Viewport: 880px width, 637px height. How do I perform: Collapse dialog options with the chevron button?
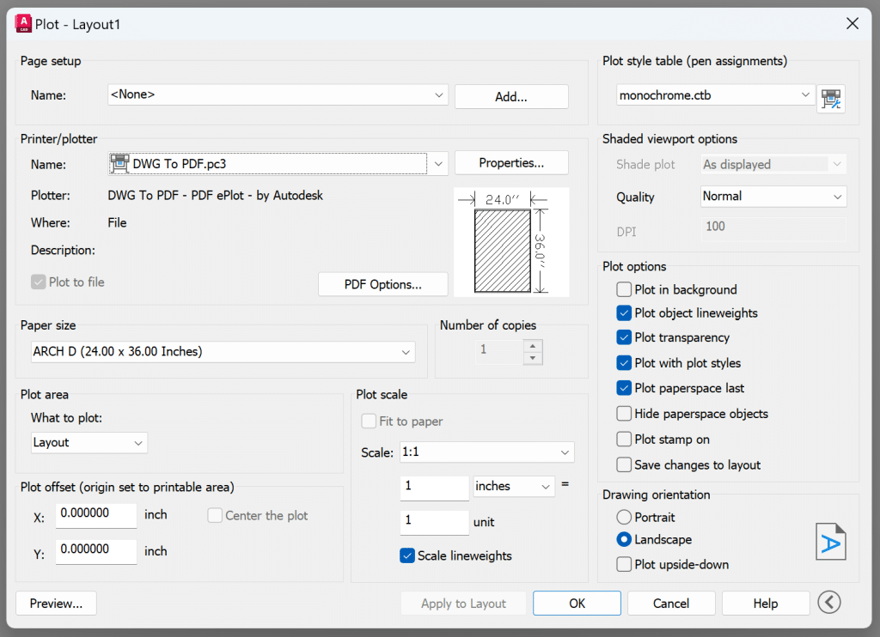pos(828,602)
